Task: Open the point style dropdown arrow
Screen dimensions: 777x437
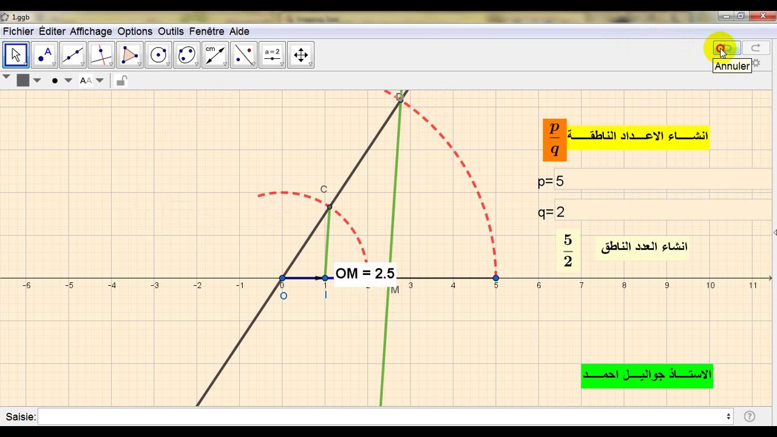Action: tap(68, 80)
